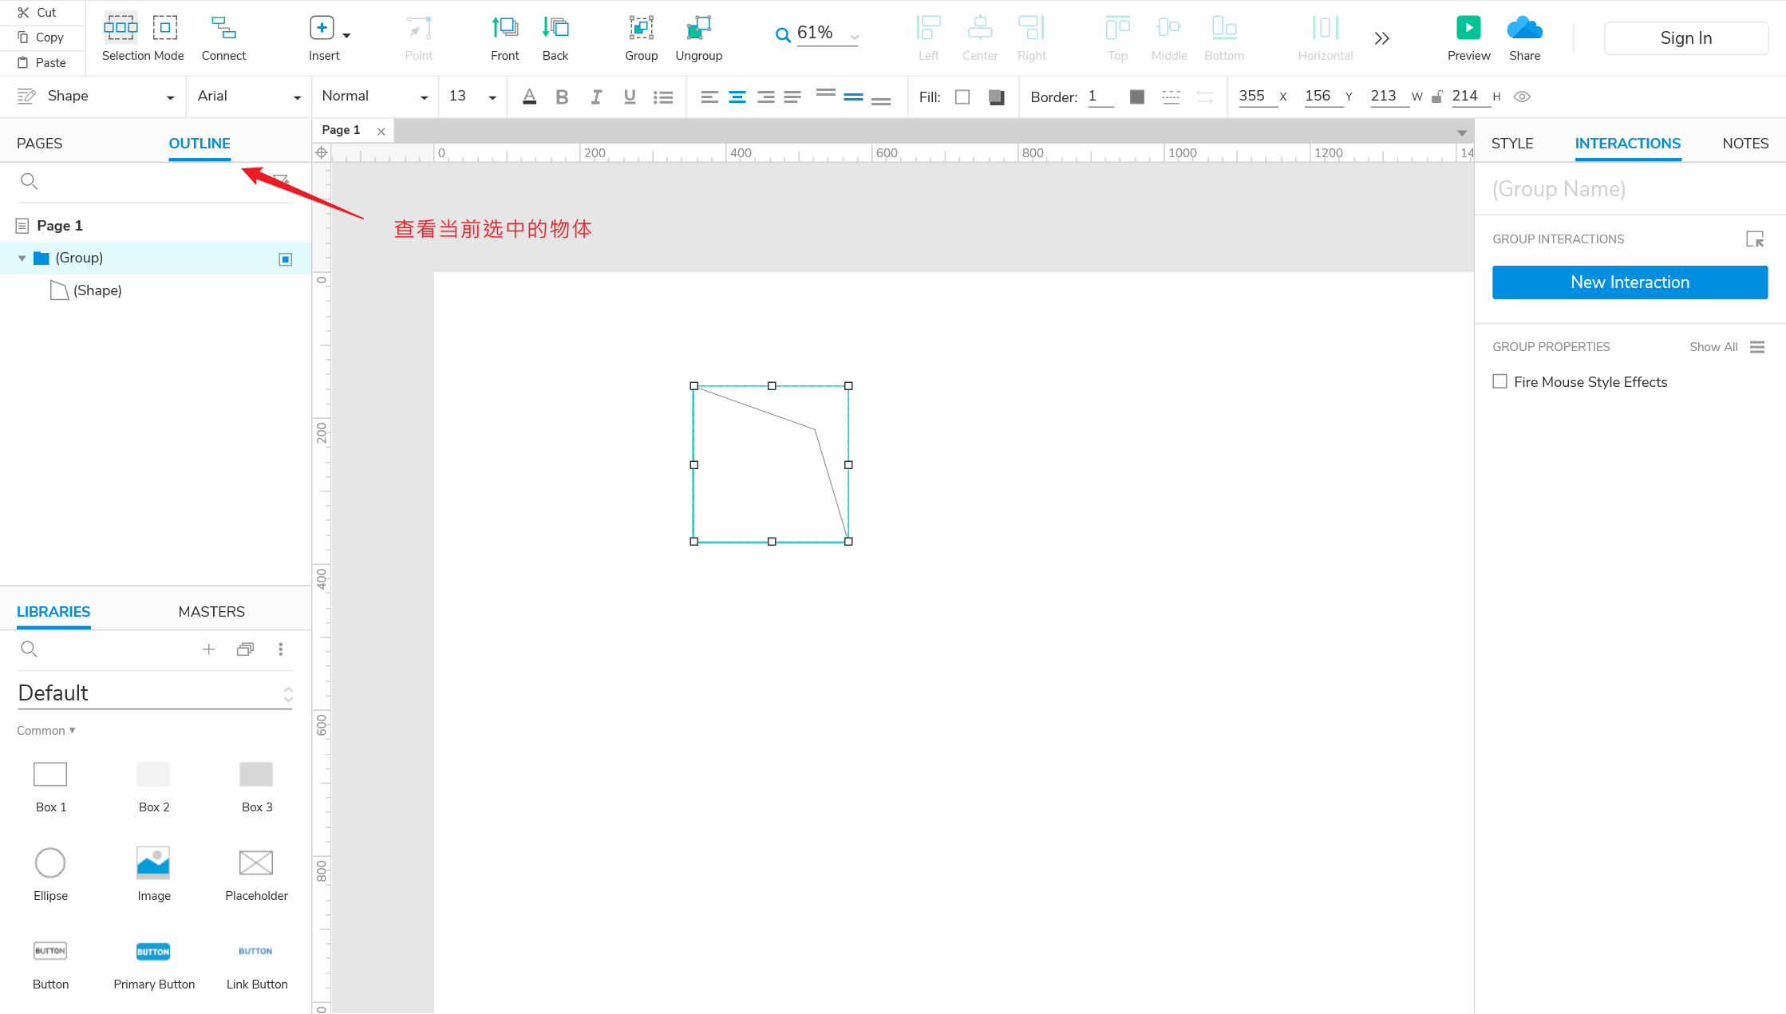This screenshot has width=1786, height=1014.
Task: Justify text alignment
Action: click(x=792, y=97)
